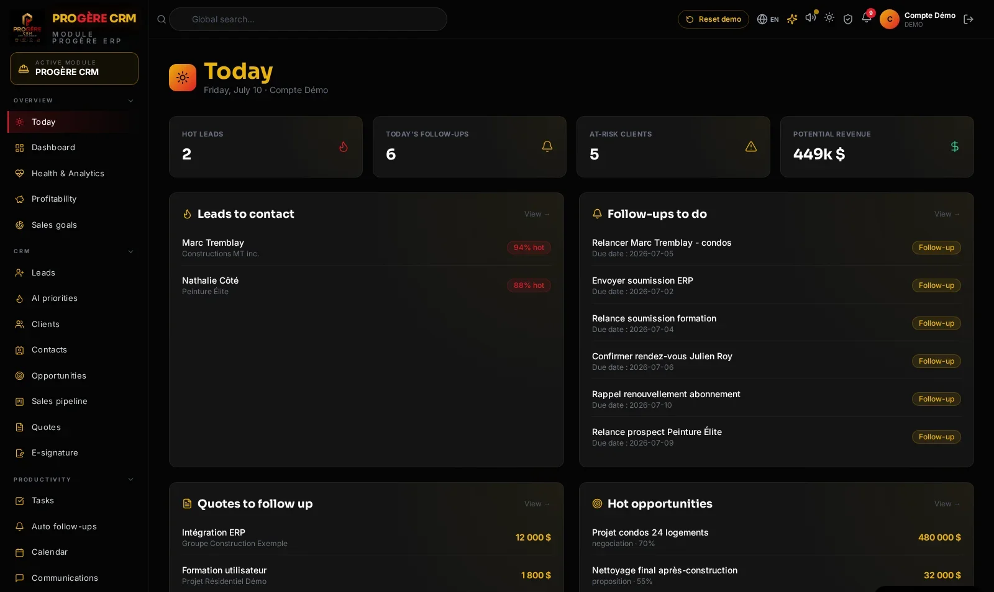Collapse the CRM sidebar section
Image resolution: width=994 pixels, height=592 pixels.
click(x=130, y=251)
